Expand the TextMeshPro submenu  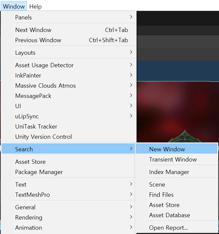coord(68,194)
